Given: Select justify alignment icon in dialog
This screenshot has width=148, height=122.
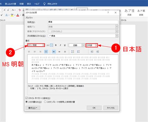Looking at the screenshot, I should point(46,52).
